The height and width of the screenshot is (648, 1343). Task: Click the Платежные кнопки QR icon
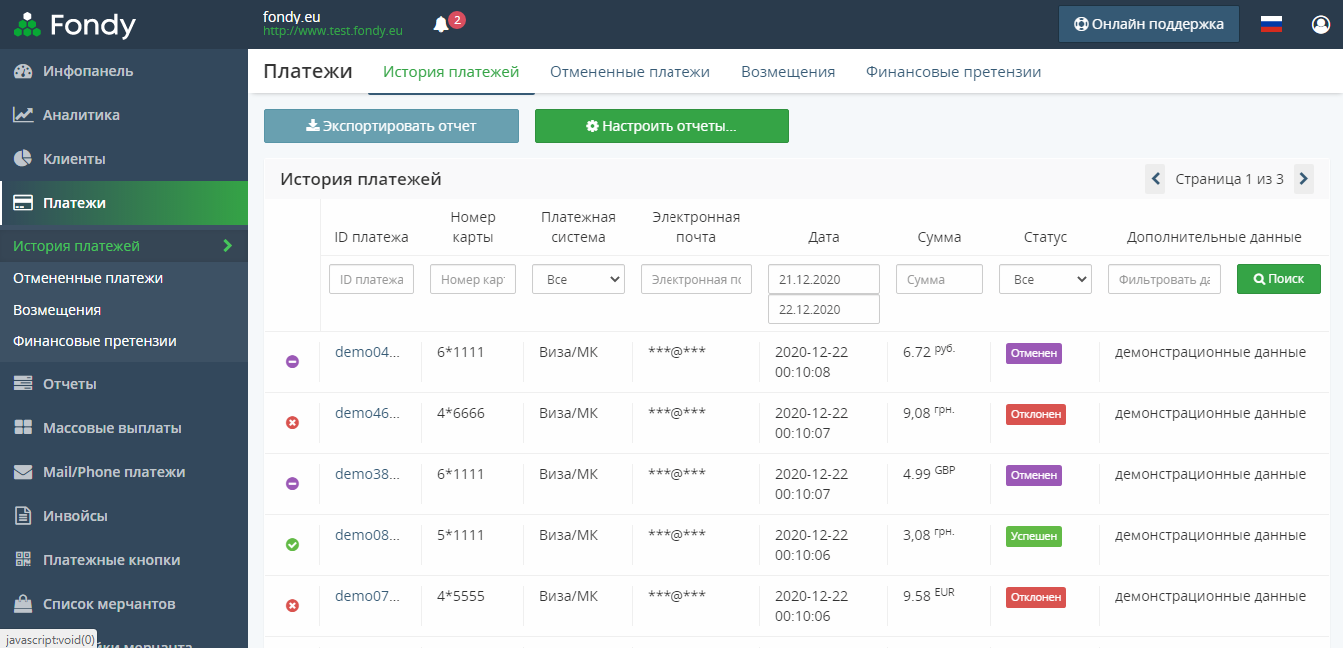[23, 560]
